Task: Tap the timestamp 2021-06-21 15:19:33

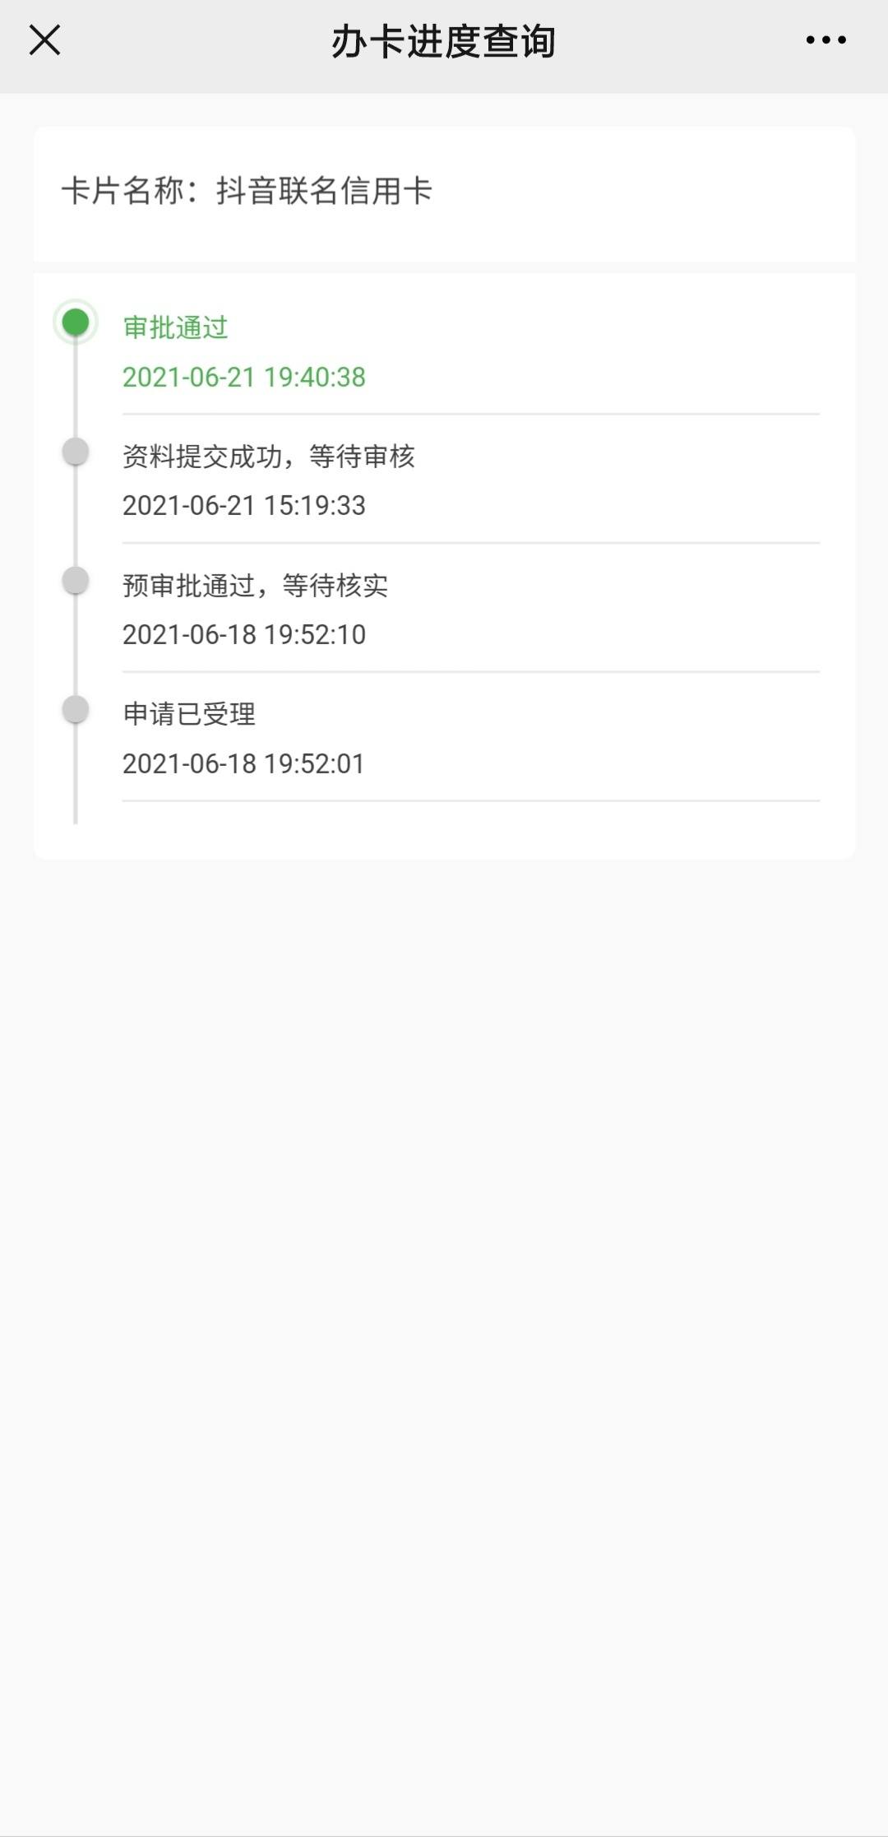Action: pyautogui.click(x=244, y=505)
